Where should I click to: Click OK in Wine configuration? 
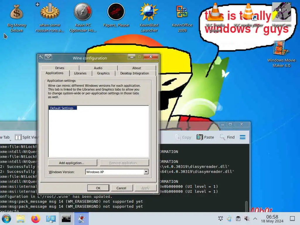click(98, 188)
